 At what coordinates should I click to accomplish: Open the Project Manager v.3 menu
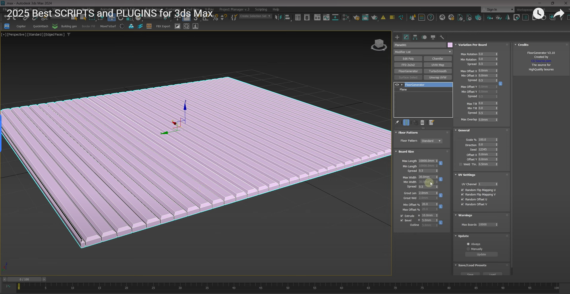tap(234, 10)
